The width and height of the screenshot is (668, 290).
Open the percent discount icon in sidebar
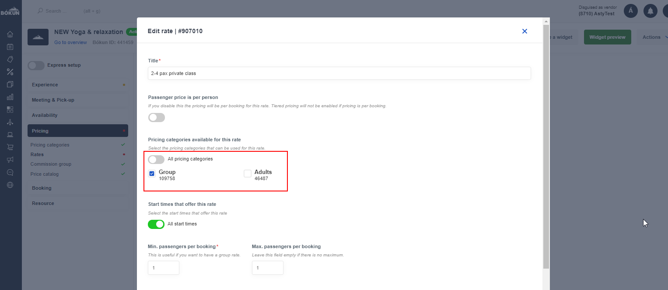[10, 72]
